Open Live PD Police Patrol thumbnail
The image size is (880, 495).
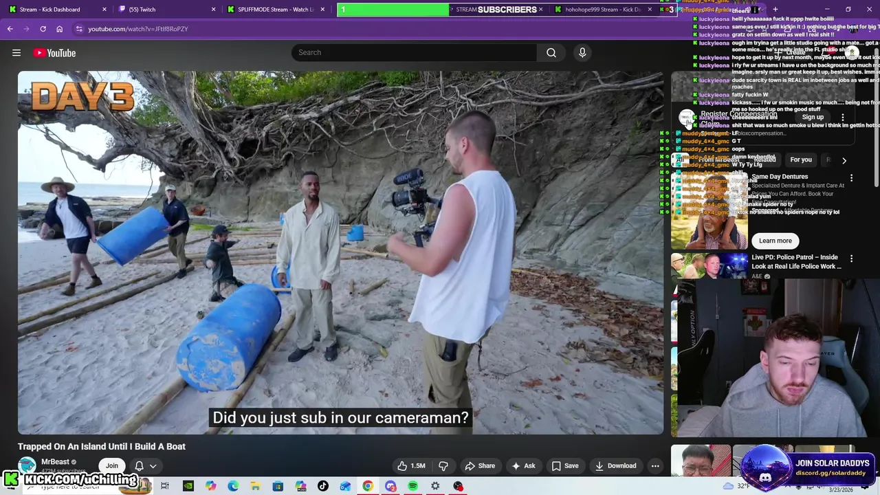[x=709, y=266]
